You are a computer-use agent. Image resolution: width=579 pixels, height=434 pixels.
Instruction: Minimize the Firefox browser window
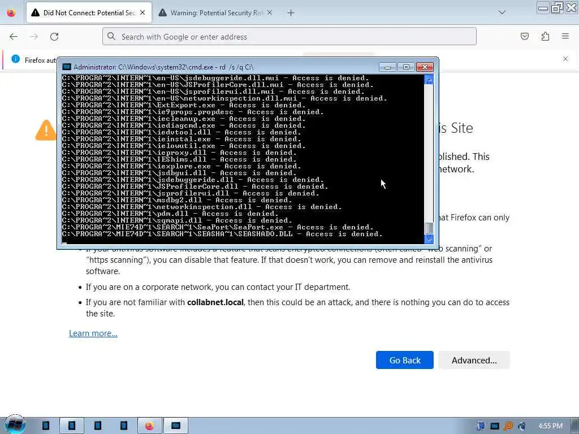[543, 7]
